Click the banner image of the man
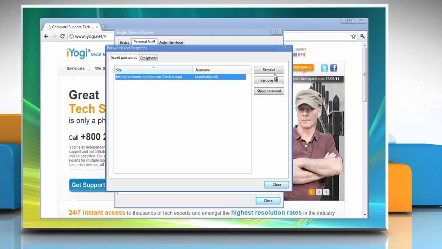 coord(318,138)
